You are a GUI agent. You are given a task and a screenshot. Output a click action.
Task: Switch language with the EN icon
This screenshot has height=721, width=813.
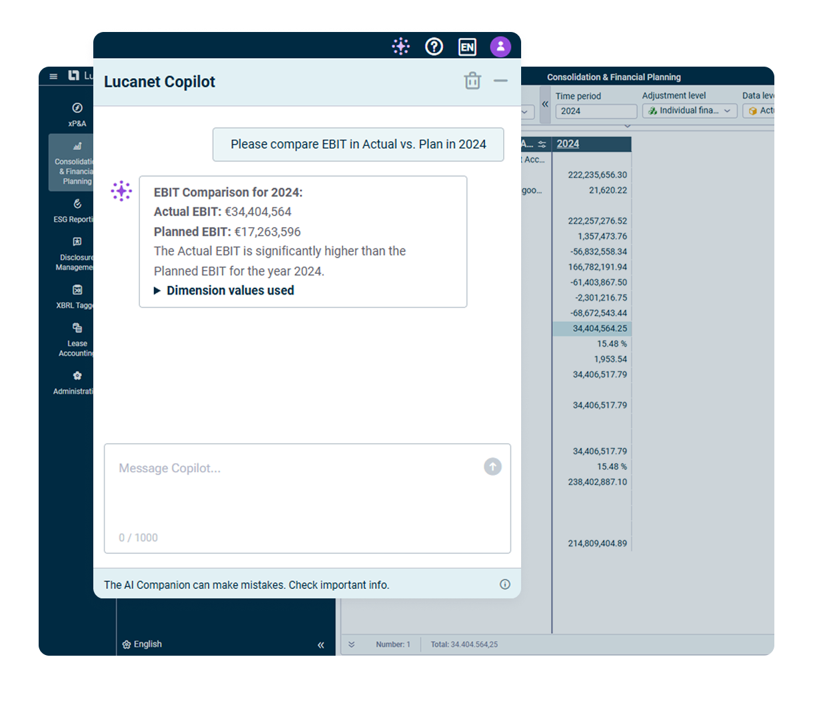pyautogui.click(x=467, y=47)
